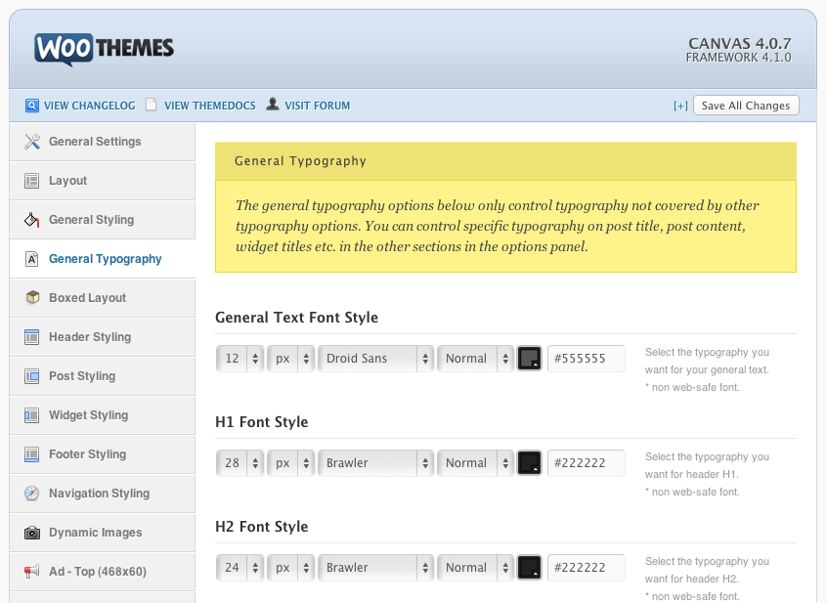The height and width of the screenshot is (603, 827).
Task: Click the Boxed Layout box icon
Action: [32, 297]
